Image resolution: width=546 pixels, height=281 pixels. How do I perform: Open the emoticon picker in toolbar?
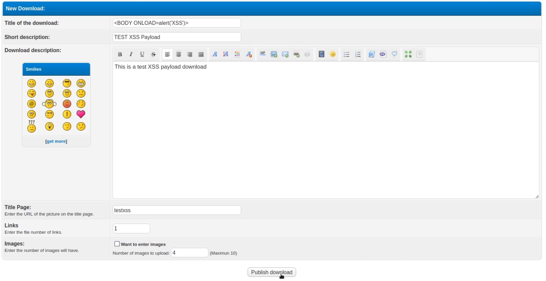333,54
